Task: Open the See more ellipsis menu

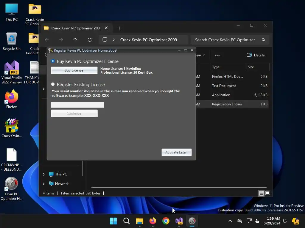Action: pyautogui.click(x=217, y=55)
